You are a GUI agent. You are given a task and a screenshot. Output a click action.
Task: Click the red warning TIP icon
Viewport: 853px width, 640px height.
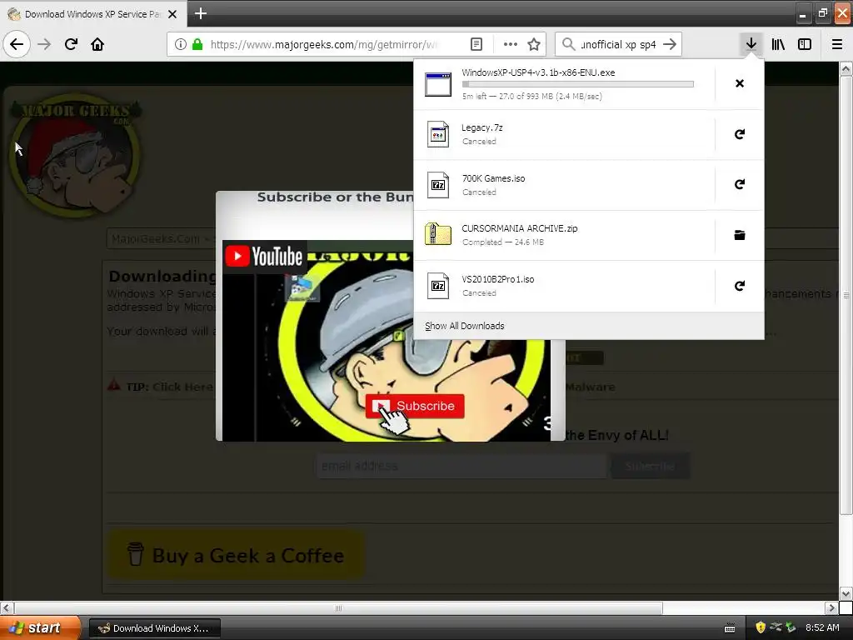(113, 385)
